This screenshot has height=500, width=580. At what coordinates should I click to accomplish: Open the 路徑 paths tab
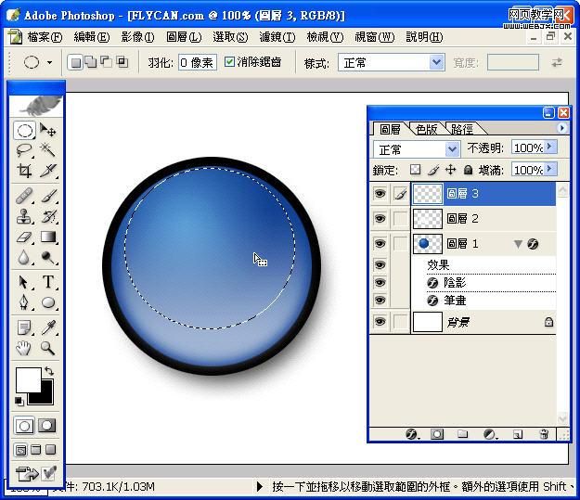tap(462, 129)
